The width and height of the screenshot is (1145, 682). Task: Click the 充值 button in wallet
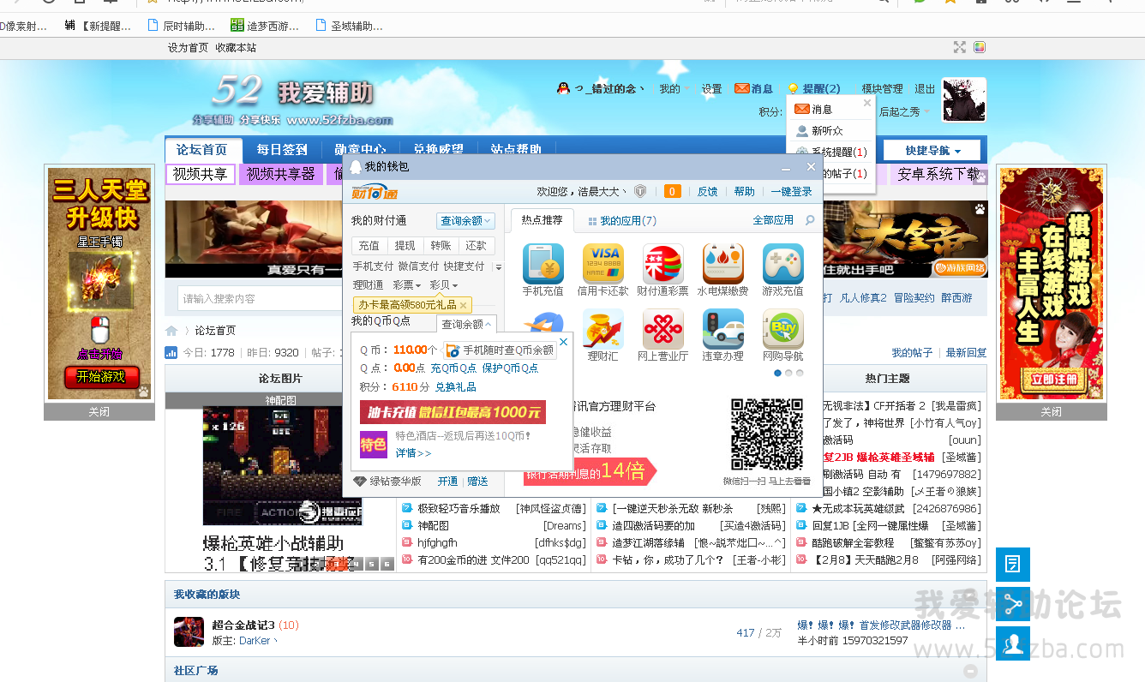pyautogui.click(x=369, y=246)
